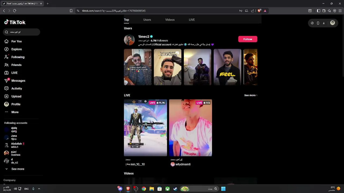Click the Brave Rewards triangle icon
Viewport: 344px width, 193px height.
[x=265, y=11]
